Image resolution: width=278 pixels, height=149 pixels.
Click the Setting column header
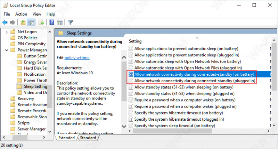pos(136,41)
